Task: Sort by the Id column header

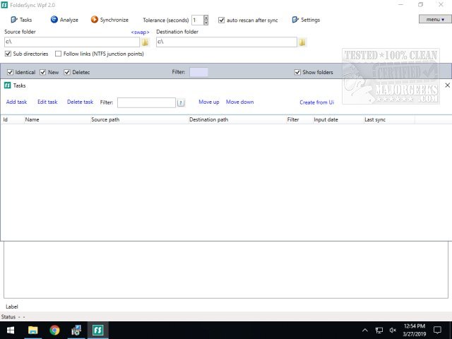Action: (13, 119)
